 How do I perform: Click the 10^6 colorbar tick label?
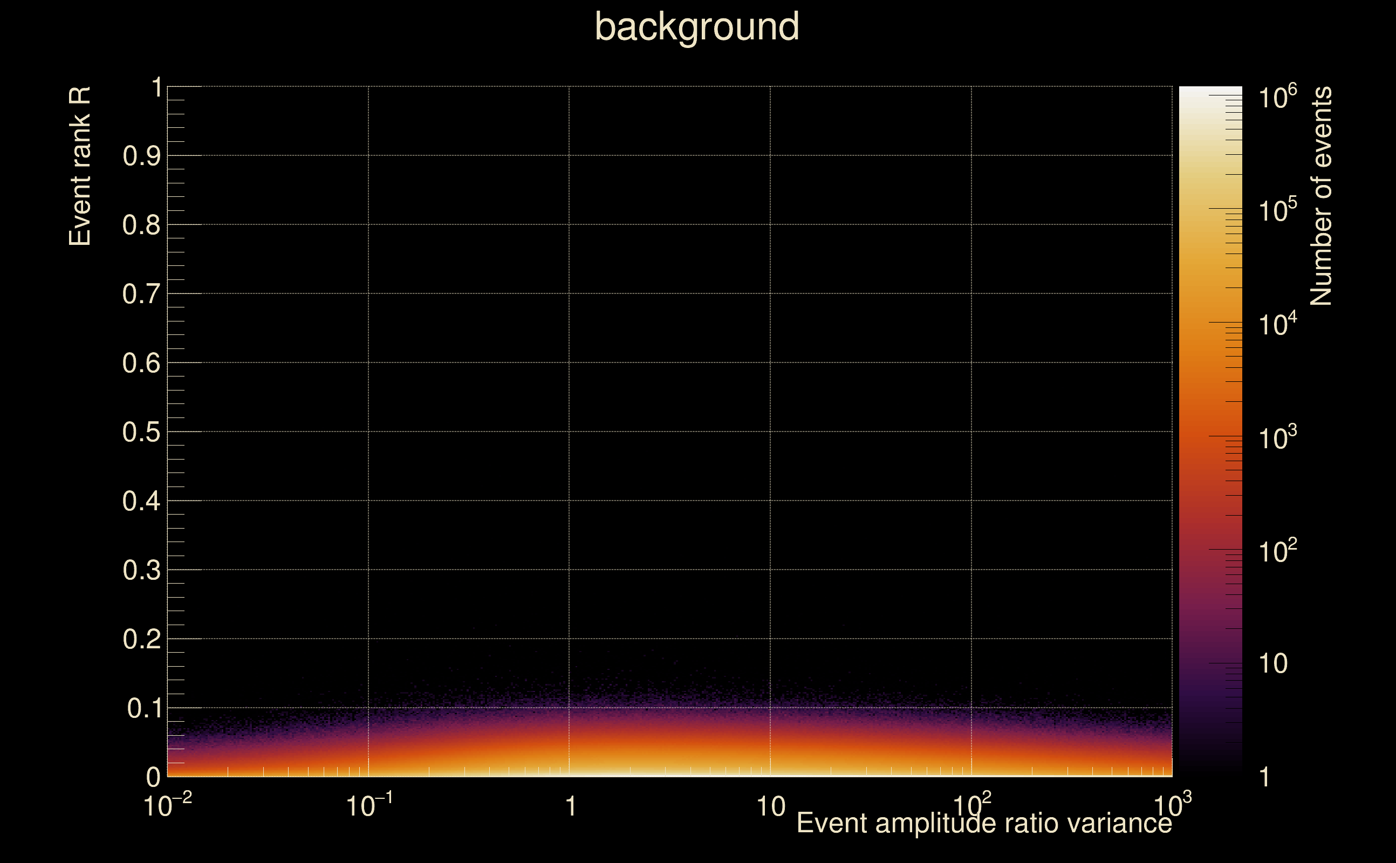point(1277,97)
